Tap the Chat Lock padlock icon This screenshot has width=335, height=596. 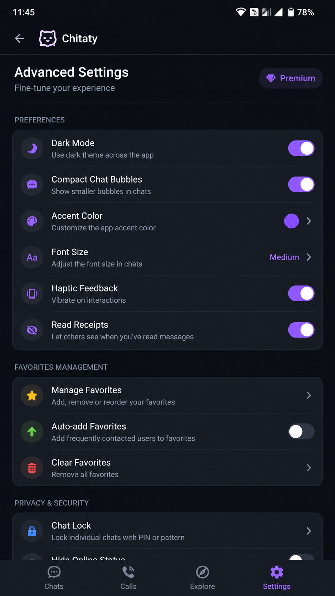32,531
